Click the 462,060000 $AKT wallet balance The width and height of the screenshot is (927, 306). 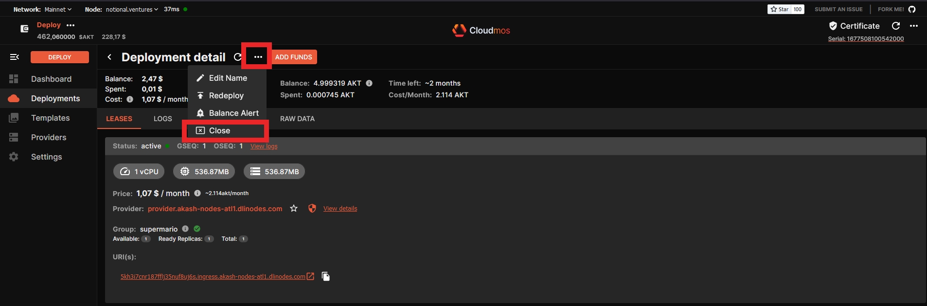(65, 36)
